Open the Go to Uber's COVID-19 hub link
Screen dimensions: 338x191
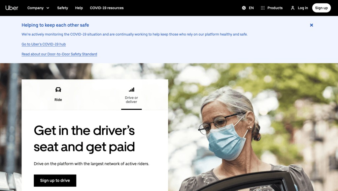[44, 44]
